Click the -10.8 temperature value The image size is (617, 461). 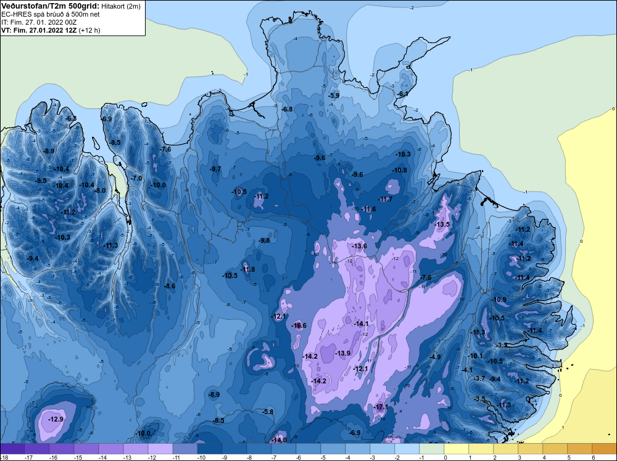pos(400,170)
